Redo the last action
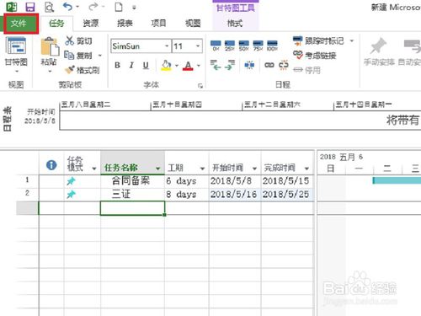The width and height of the screenshot is (421, 316). [x=93, y=7]
